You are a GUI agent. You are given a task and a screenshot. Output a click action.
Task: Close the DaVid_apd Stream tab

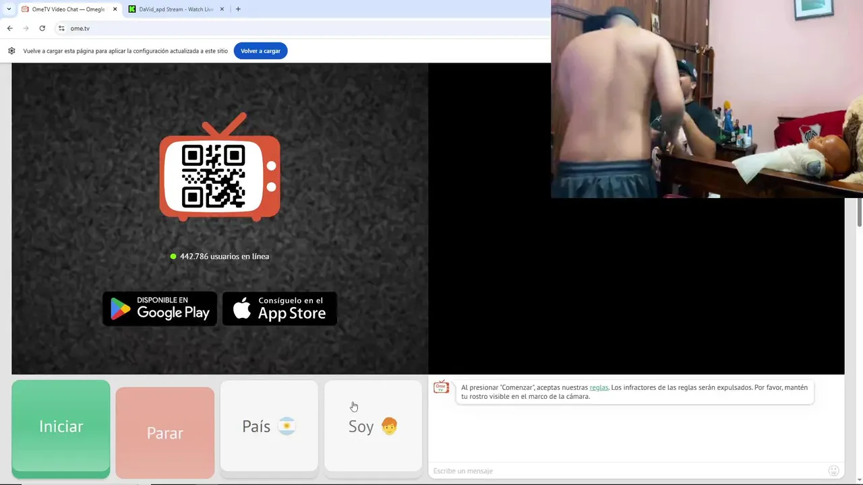pyautogui.click(x=222, y=9)
